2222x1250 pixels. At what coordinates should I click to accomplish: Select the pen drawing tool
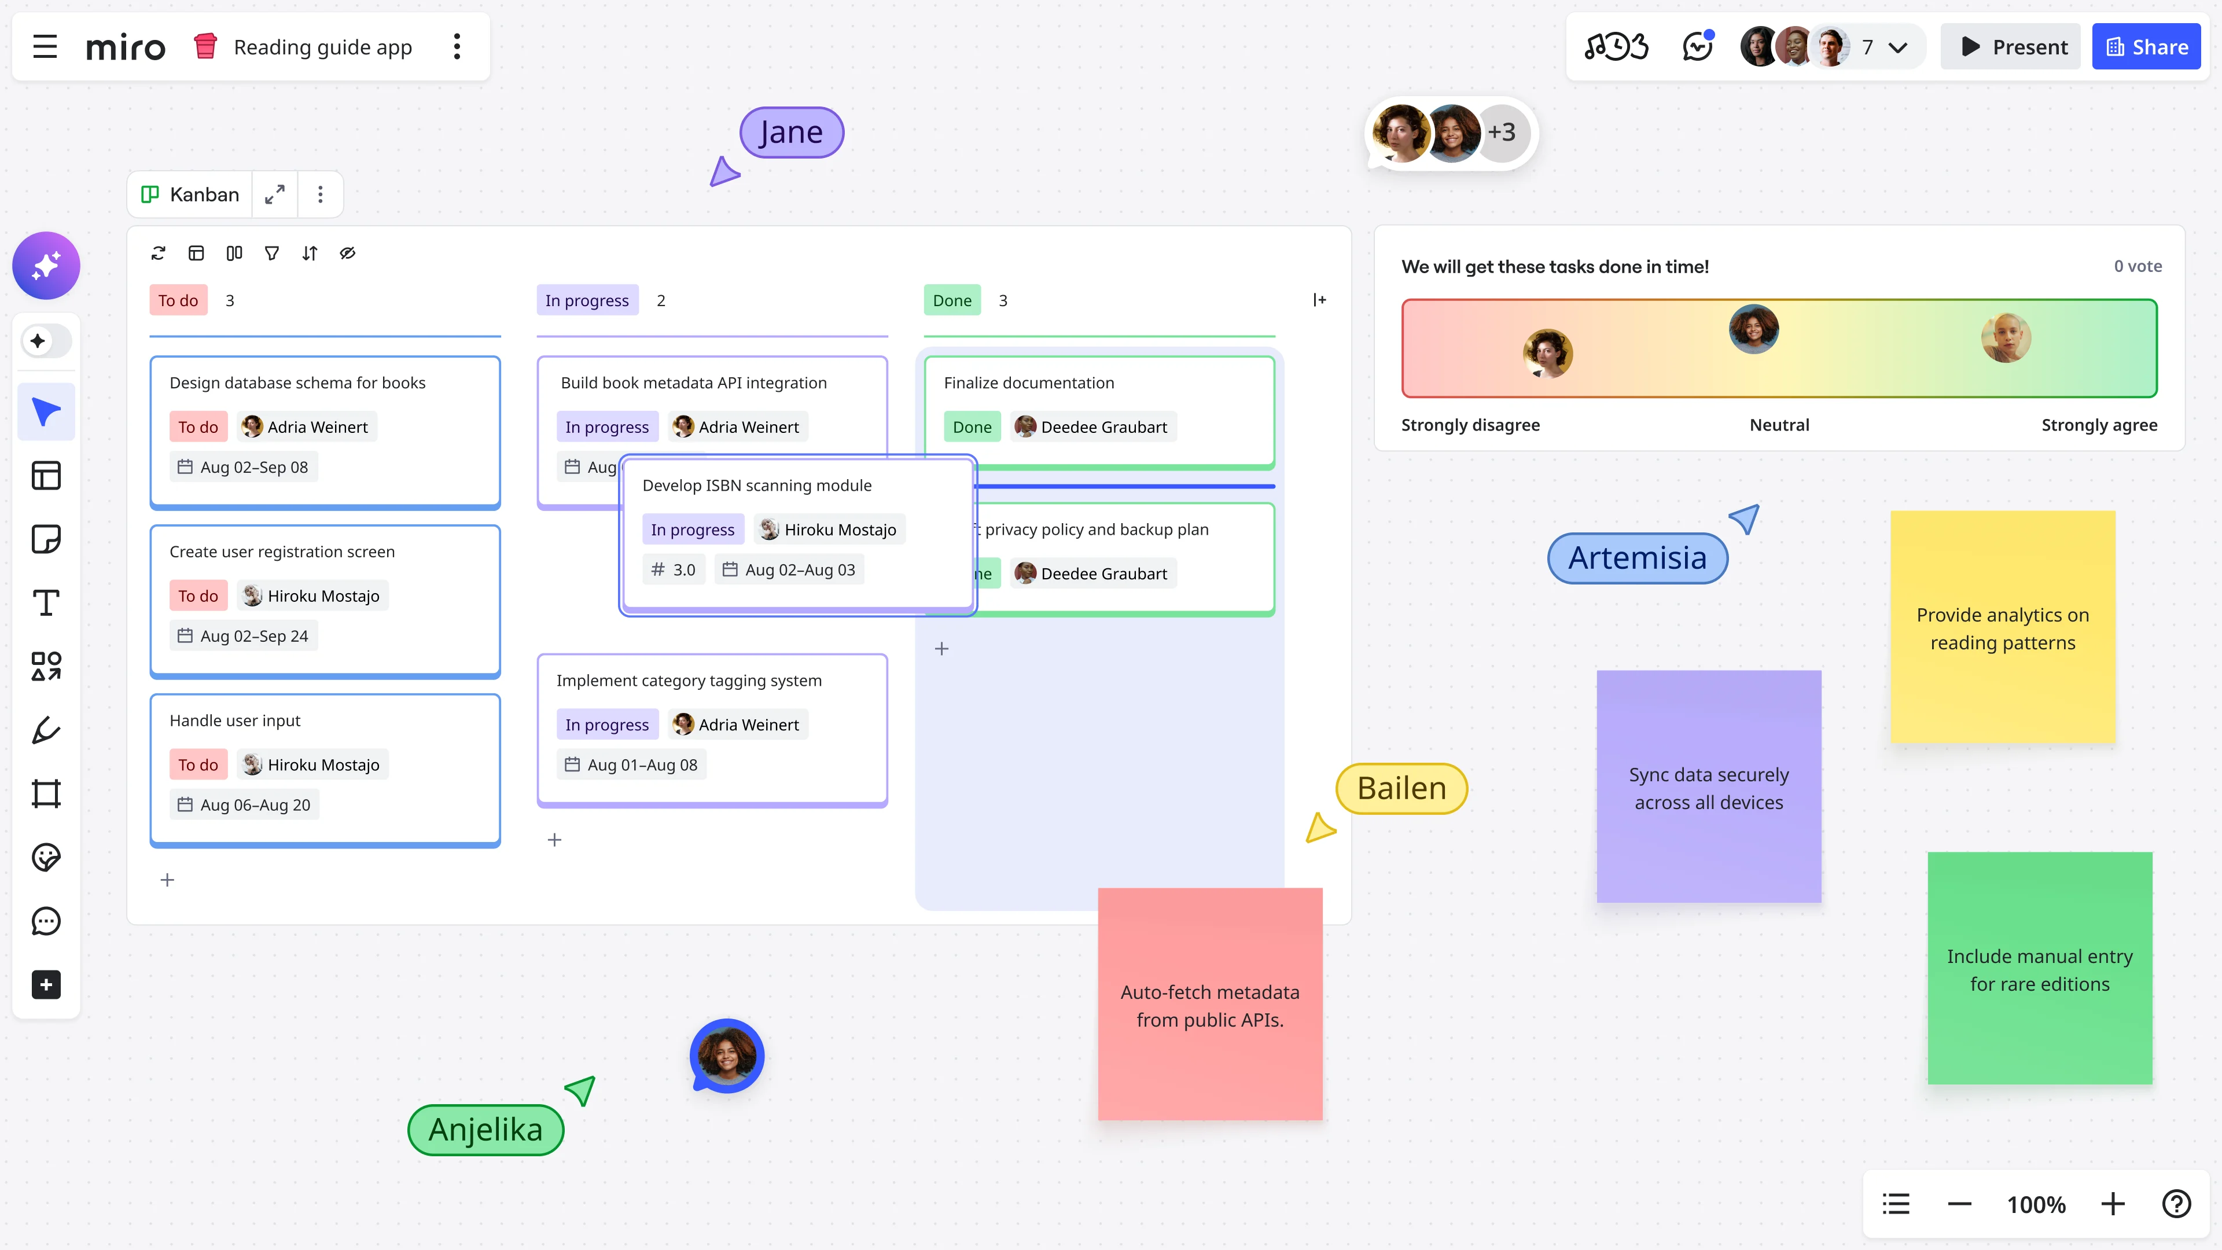tap(46, 730)
